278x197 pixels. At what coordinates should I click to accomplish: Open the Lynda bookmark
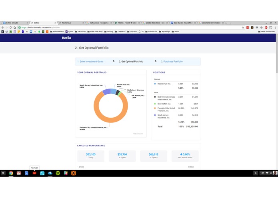[x=69, y=32]
